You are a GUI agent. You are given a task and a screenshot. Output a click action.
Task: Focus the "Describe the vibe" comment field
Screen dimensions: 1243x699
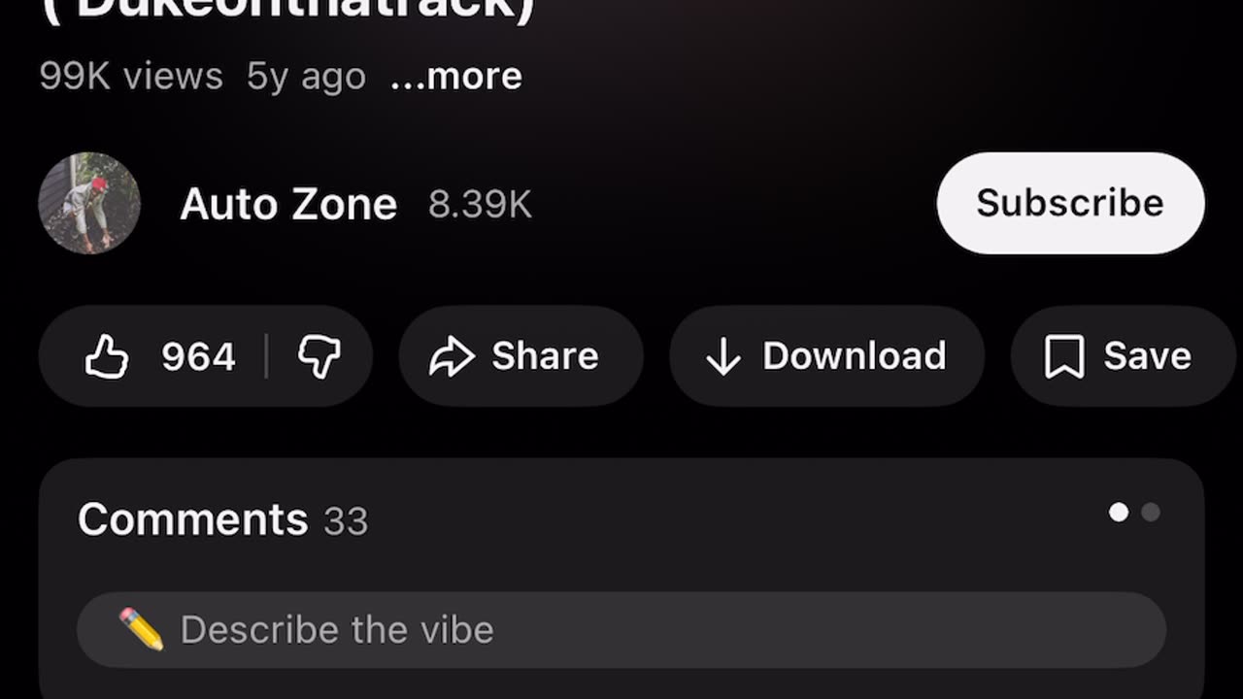(x=621, y=630)
